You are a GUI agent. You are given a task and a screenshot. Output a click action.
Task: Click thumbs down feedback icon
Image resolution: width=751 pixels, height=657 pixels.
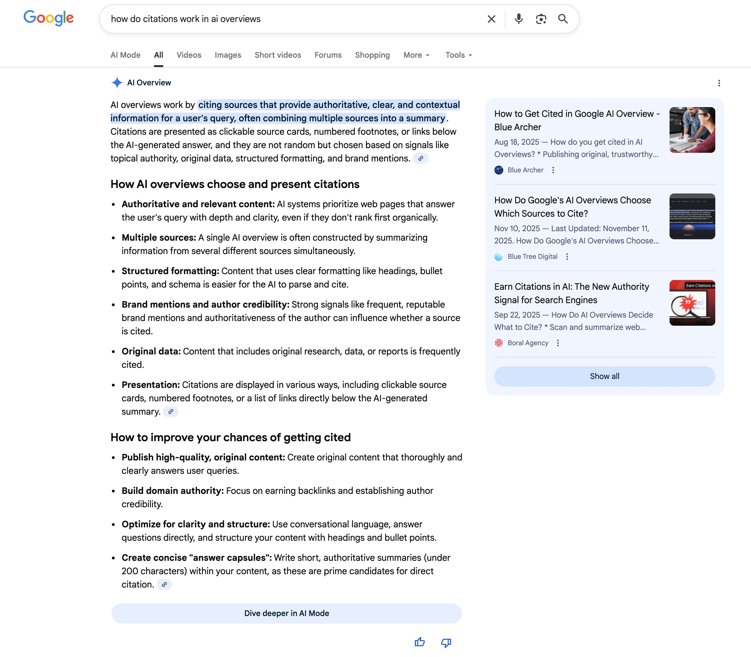[x=446, y=642]
